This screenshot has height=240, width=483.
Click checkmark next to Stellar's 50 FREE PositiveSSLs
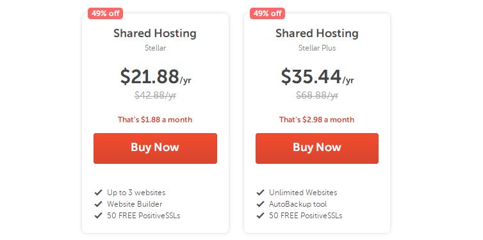coord(98,216)
